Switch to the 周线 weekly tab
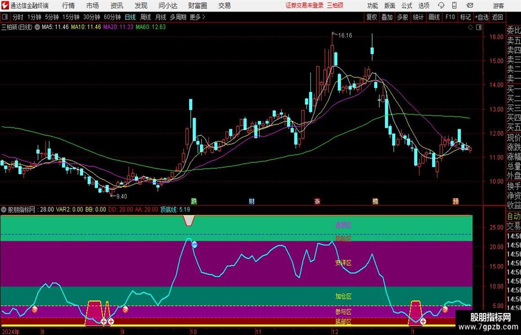 click(x=146, y=17)
